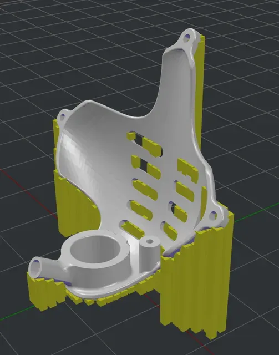Pick the large circular ring opening on model
The height and width of the screenshot is (355, 279).
coord(95,249)
